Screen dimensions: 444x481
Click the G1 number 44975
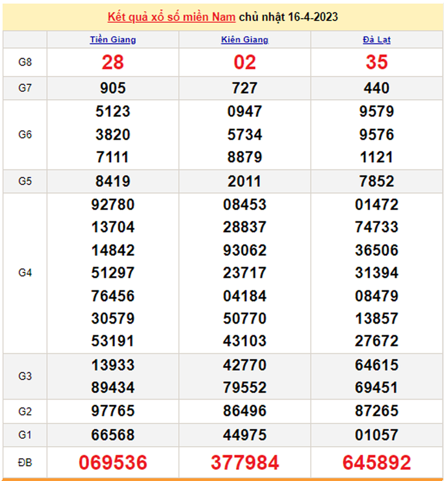(245, 435)
